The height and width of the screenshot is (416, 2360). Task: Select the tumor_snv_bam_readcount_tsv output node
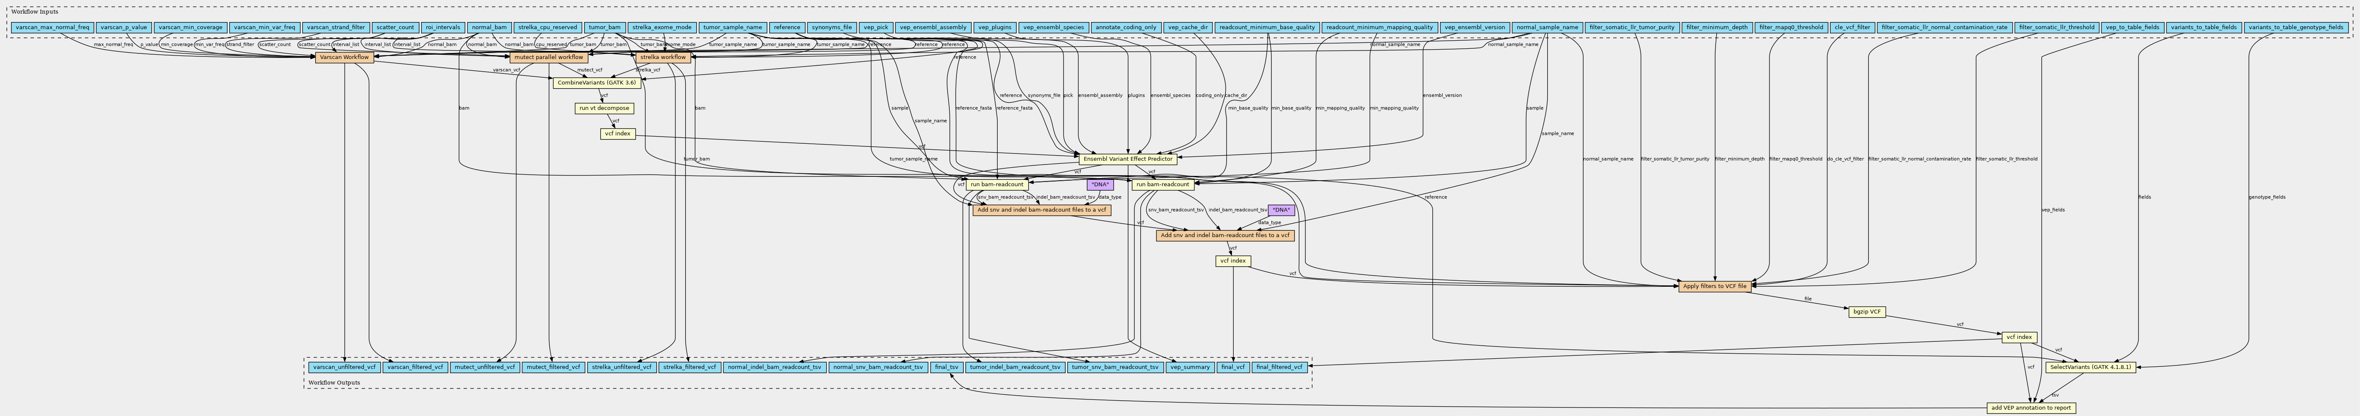[1116, 367]
